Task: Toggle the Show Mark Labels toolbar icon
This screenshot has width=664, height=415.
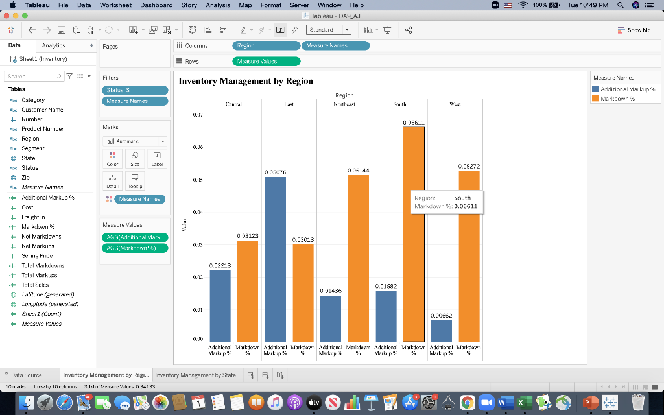Action: coord(281,29)
